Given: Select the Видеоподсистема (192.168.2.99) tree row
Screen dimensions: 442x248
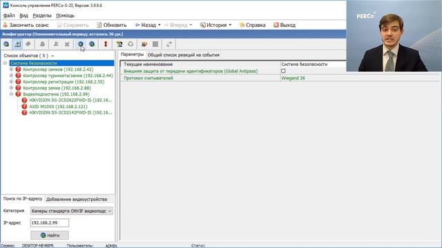Looking at the screenshot, I should click(x=56, y=94).
